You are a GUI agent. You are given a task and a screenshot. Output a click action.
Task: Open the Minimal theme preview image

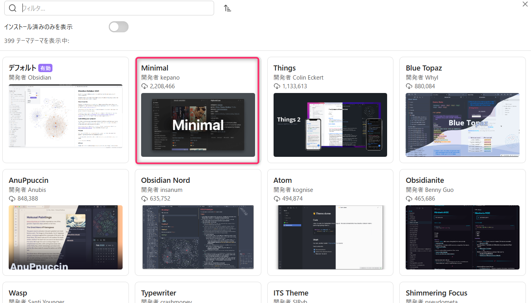pyautogui.click(x=198, y=125)
